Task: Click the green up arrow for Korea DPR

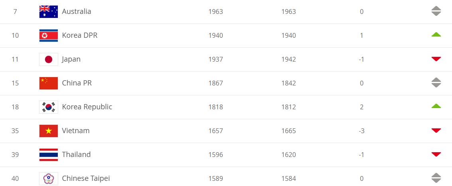Action: 436,35
